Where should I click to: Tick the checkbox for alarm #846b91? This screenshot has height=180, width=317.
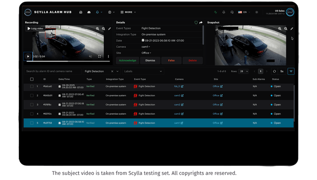tap(32, 95)
